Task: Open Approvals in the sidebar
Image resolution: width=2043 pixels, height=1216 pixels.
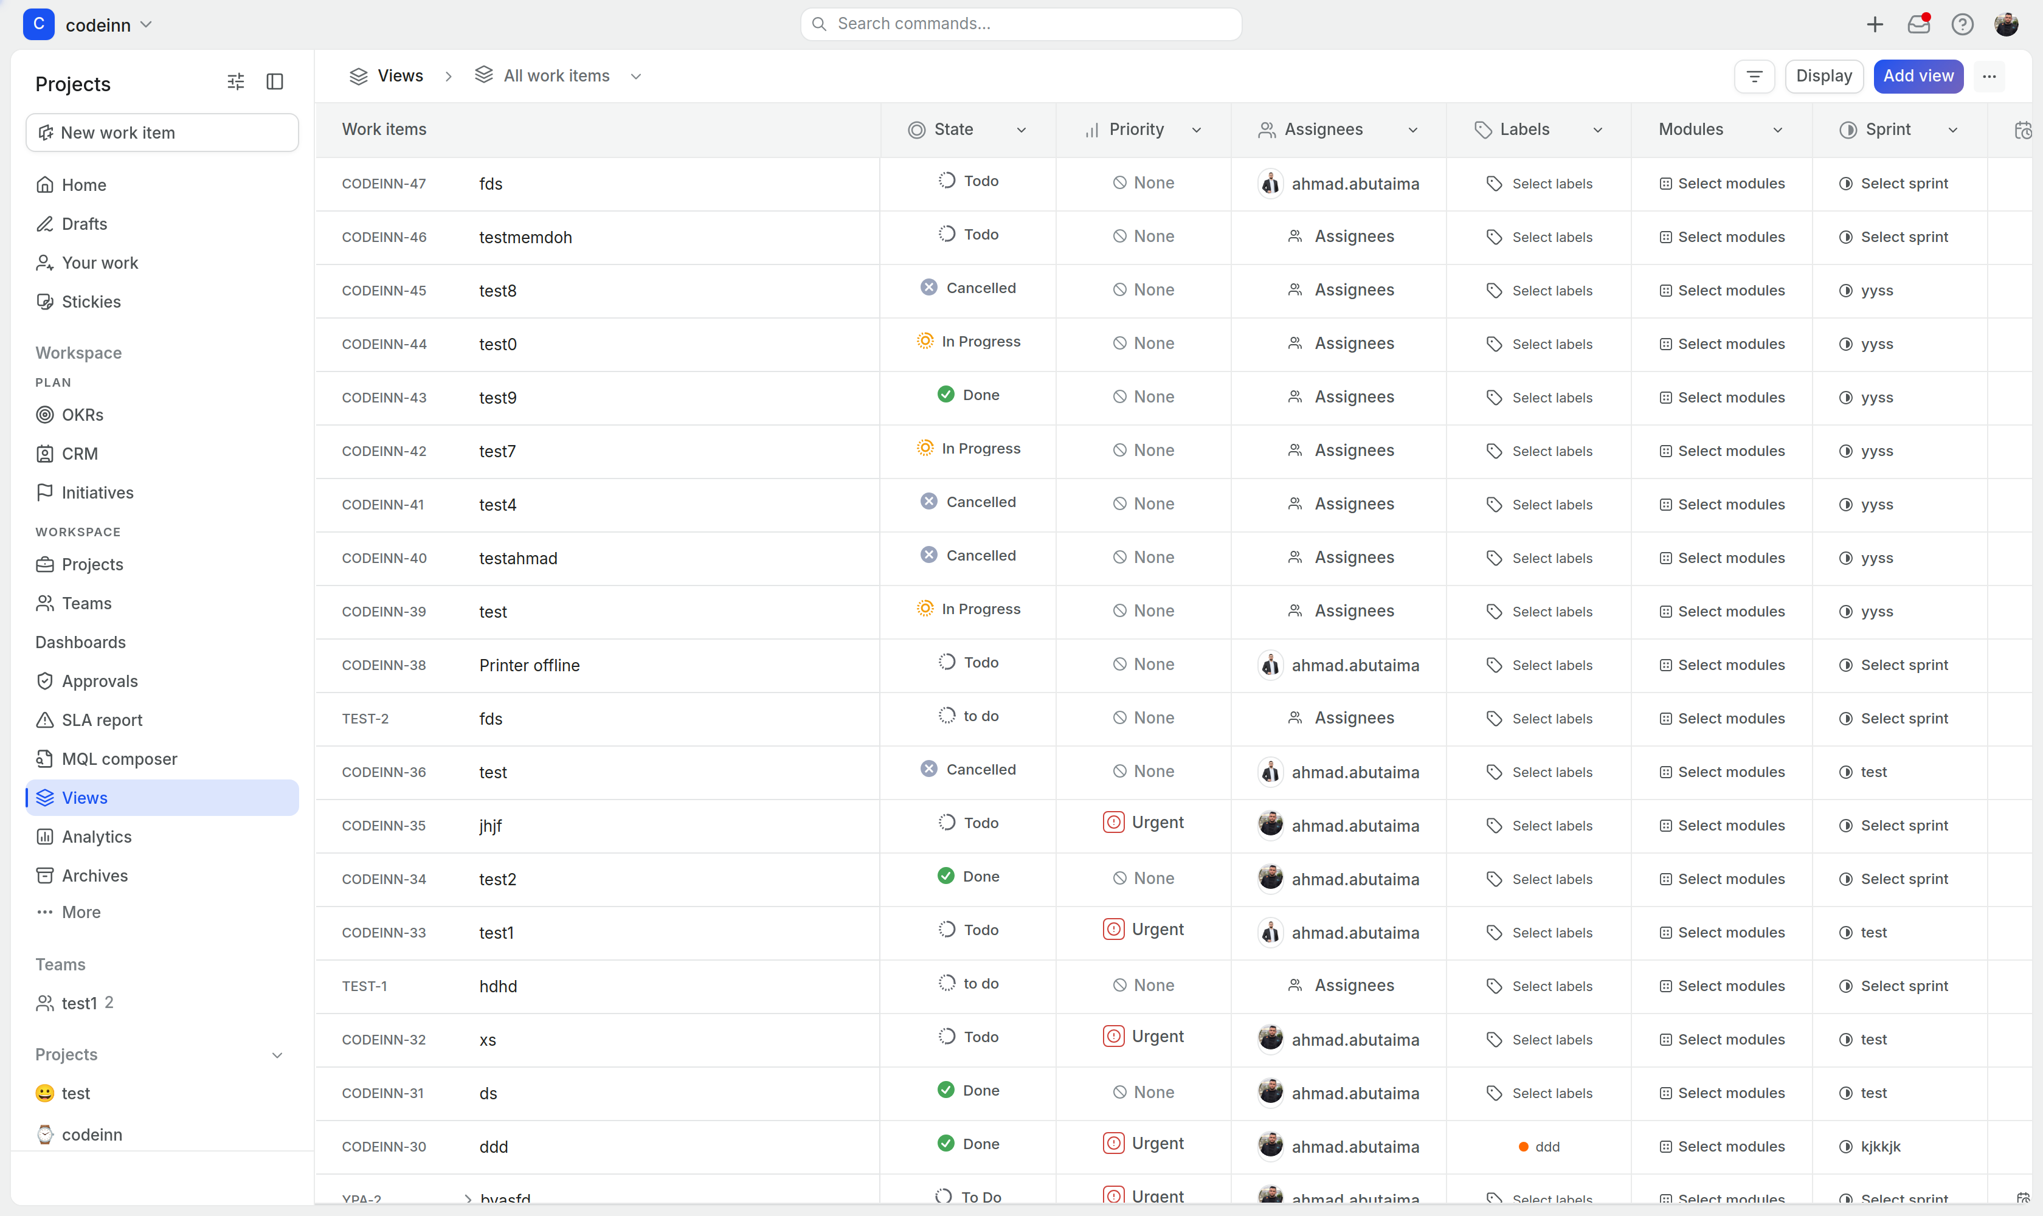Action: pos(162,681)
